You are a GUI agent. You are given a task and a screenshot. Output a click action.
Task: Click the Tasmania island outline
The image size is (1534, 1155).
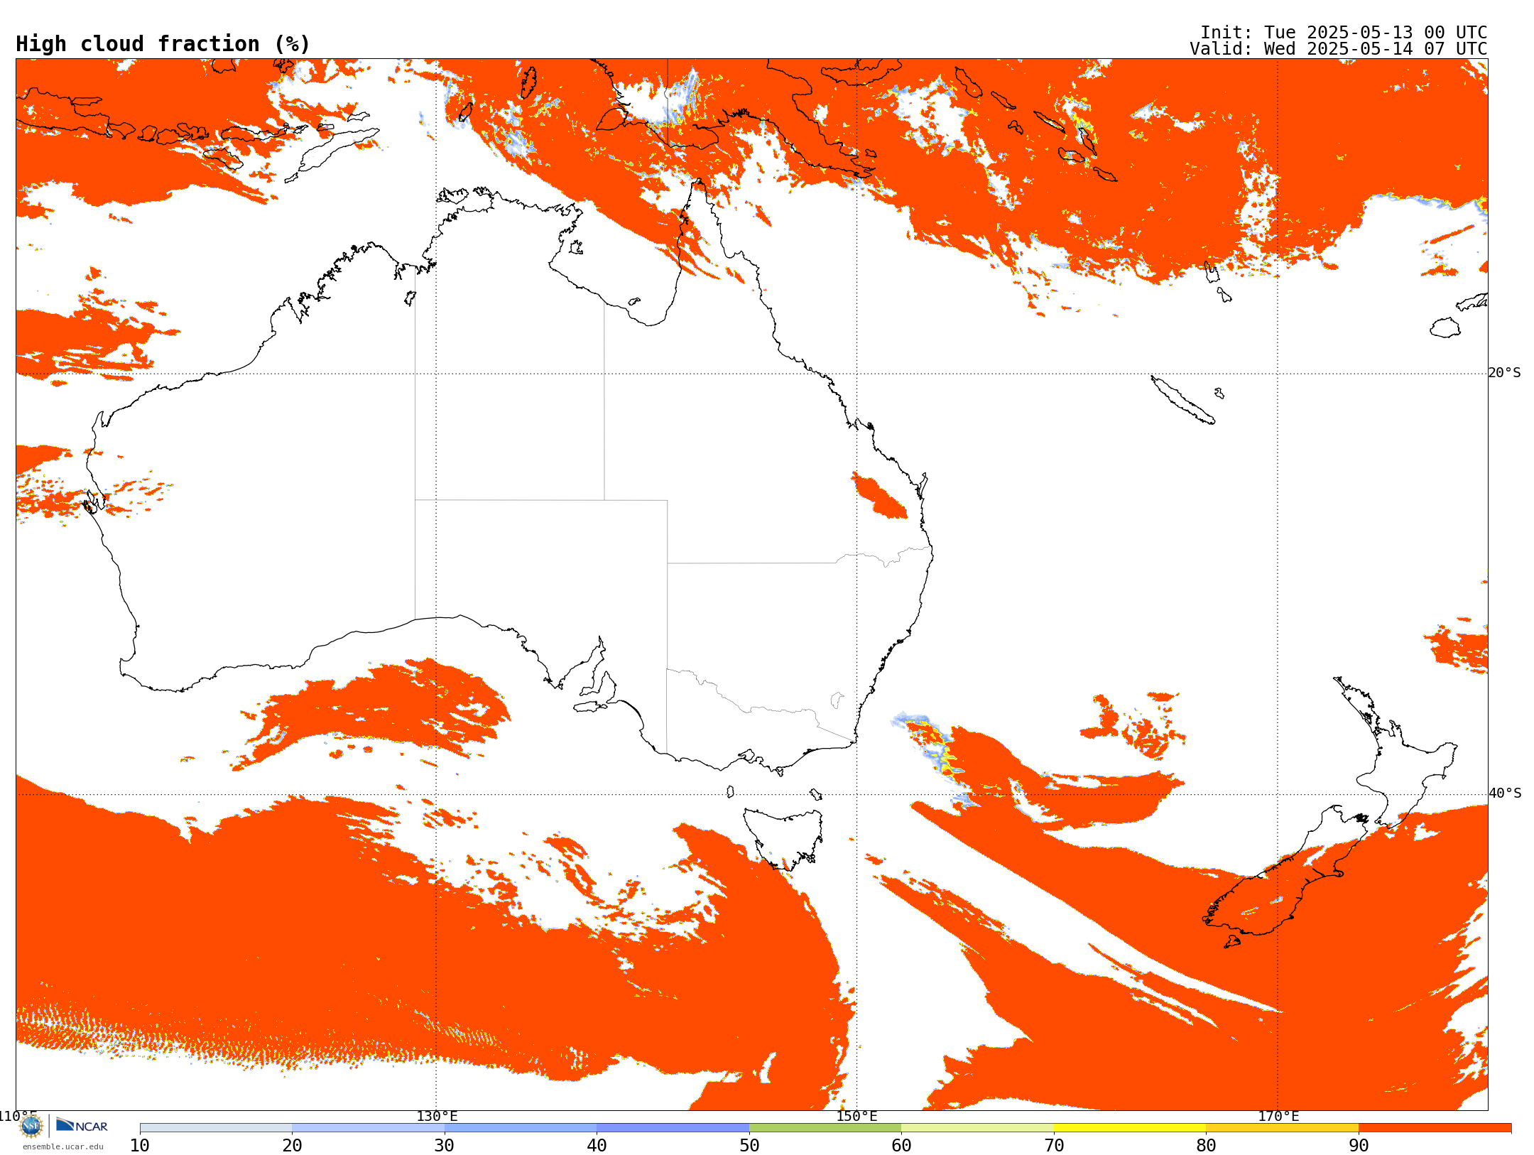coord(783,838)
